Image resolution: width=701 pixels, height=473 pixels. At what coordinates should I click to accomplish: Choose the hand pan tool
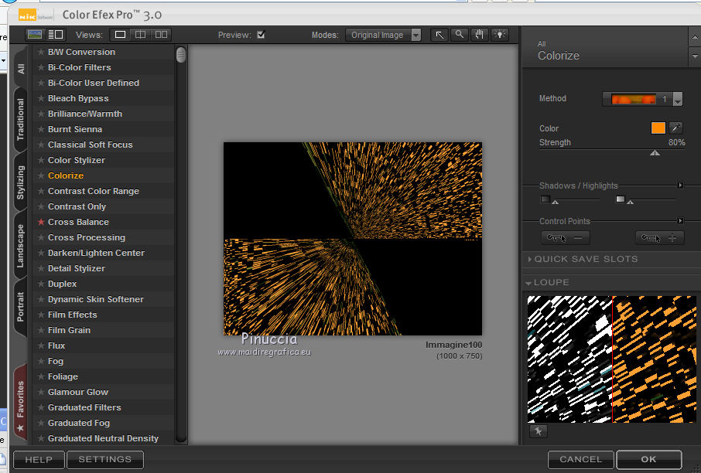point(480,35)
